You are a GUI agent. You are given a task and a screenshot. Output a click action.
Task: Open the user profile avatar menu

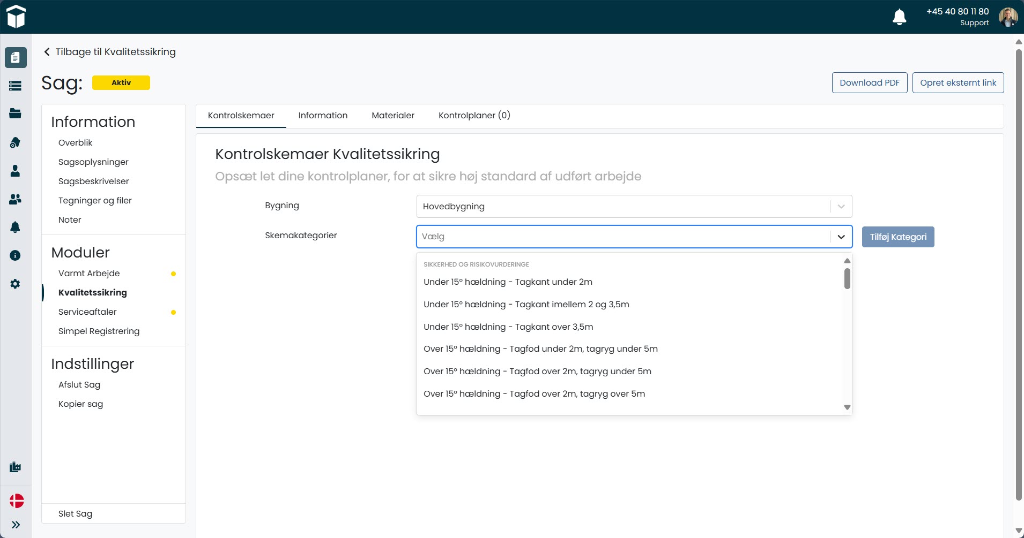click(x=1008, y=17)
